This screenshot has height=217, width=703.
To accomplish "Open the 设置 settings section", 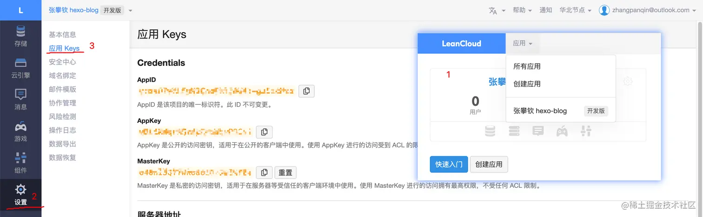I will pos(20,195).
